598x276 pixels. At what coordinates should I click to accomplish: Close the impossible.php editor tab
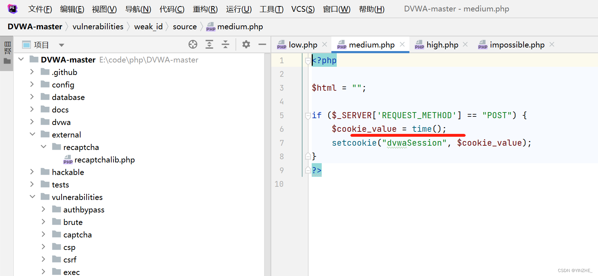point(552,44)
